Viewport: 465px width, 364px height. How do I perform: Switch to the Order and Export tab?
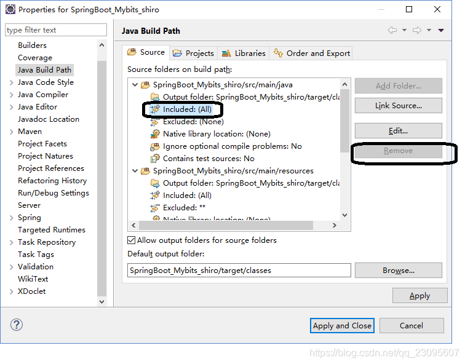pos(311,53)
